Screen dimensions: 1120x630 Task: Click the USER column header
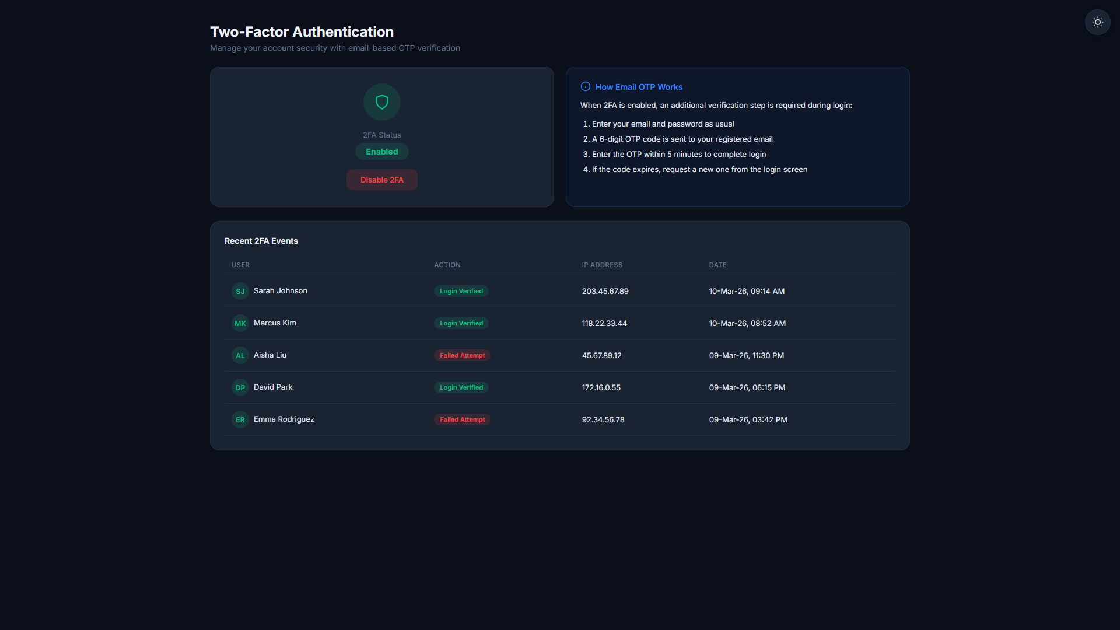pyautogui.click(x=240, y=265)
